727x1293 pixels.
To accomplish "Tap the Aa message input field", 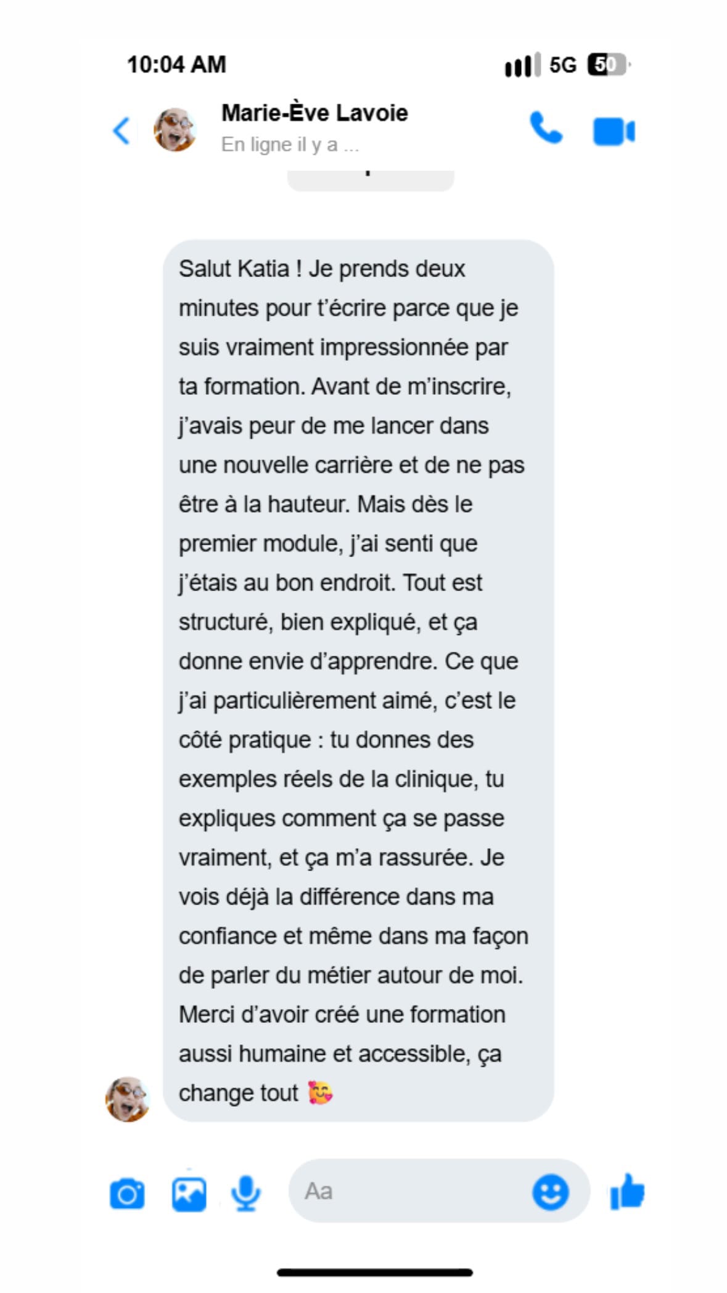I will [407, 1191].
